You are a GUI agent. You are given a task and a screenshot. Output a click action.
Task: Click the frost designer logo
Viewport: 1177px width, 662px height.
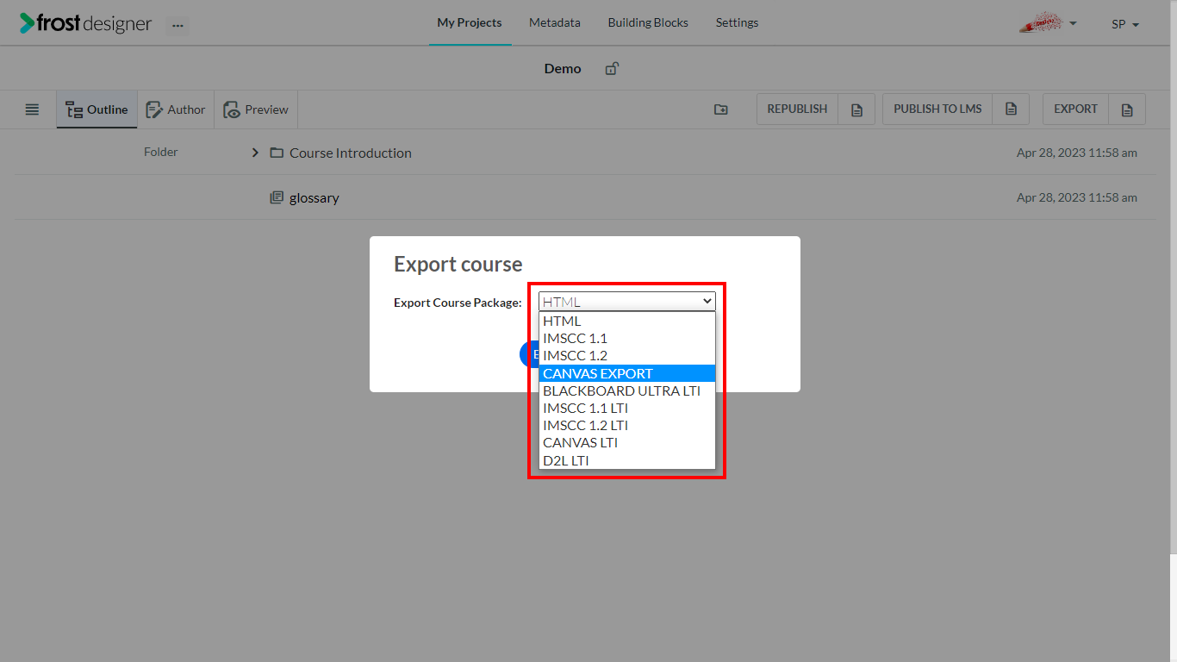click(x=86, y=23)
